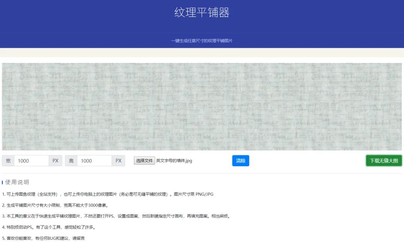Click the 下载无缝大图 green button
The width and height of the screenshot is (404, 242).
pyautogui.click(x=384, y=161)
